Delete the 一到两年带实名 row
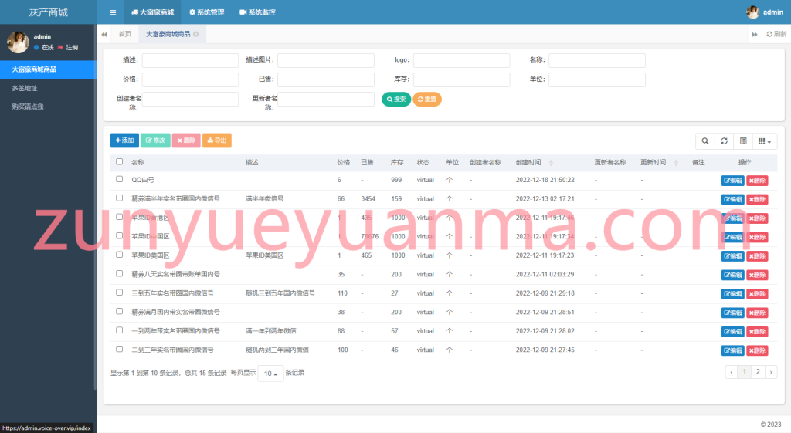 [x=757, y=332]
